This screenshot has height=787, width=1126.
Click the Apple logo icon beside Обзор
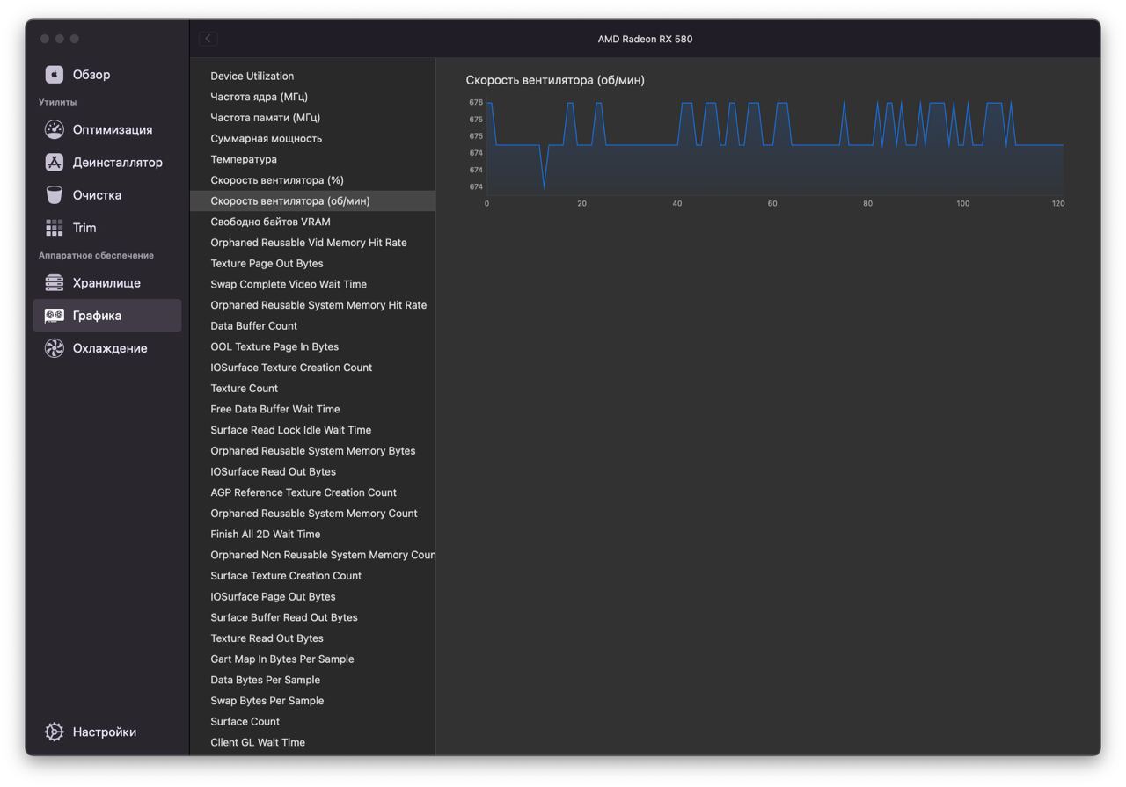click(55, 75)
